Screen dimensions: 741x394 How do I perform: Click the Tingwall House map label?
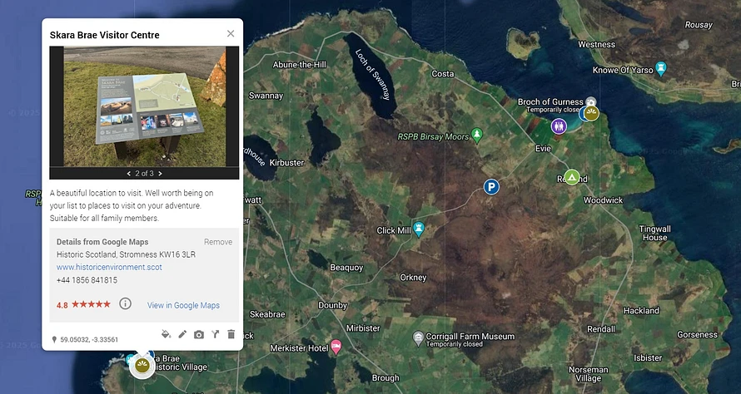pyautogui.click(x=655, y=233)
